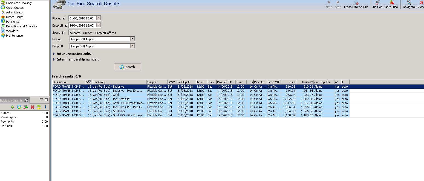
Task: Click the palm tree icon
Action: point(39,107)
